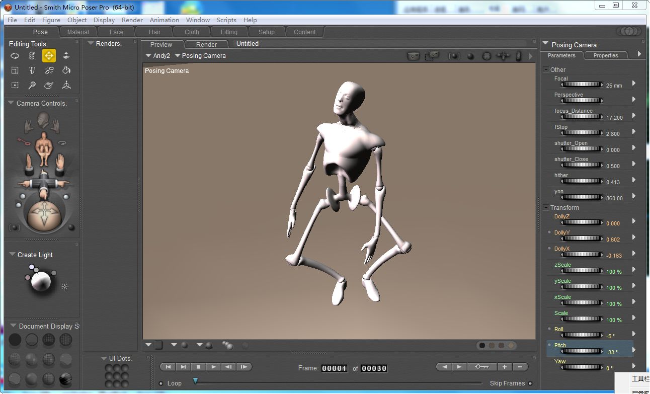Switch to the Material room tab

[x=78, y=32]
